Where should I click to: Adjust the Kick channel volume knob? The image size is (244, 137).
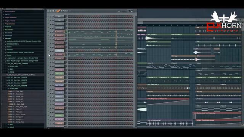pos(53,16)
